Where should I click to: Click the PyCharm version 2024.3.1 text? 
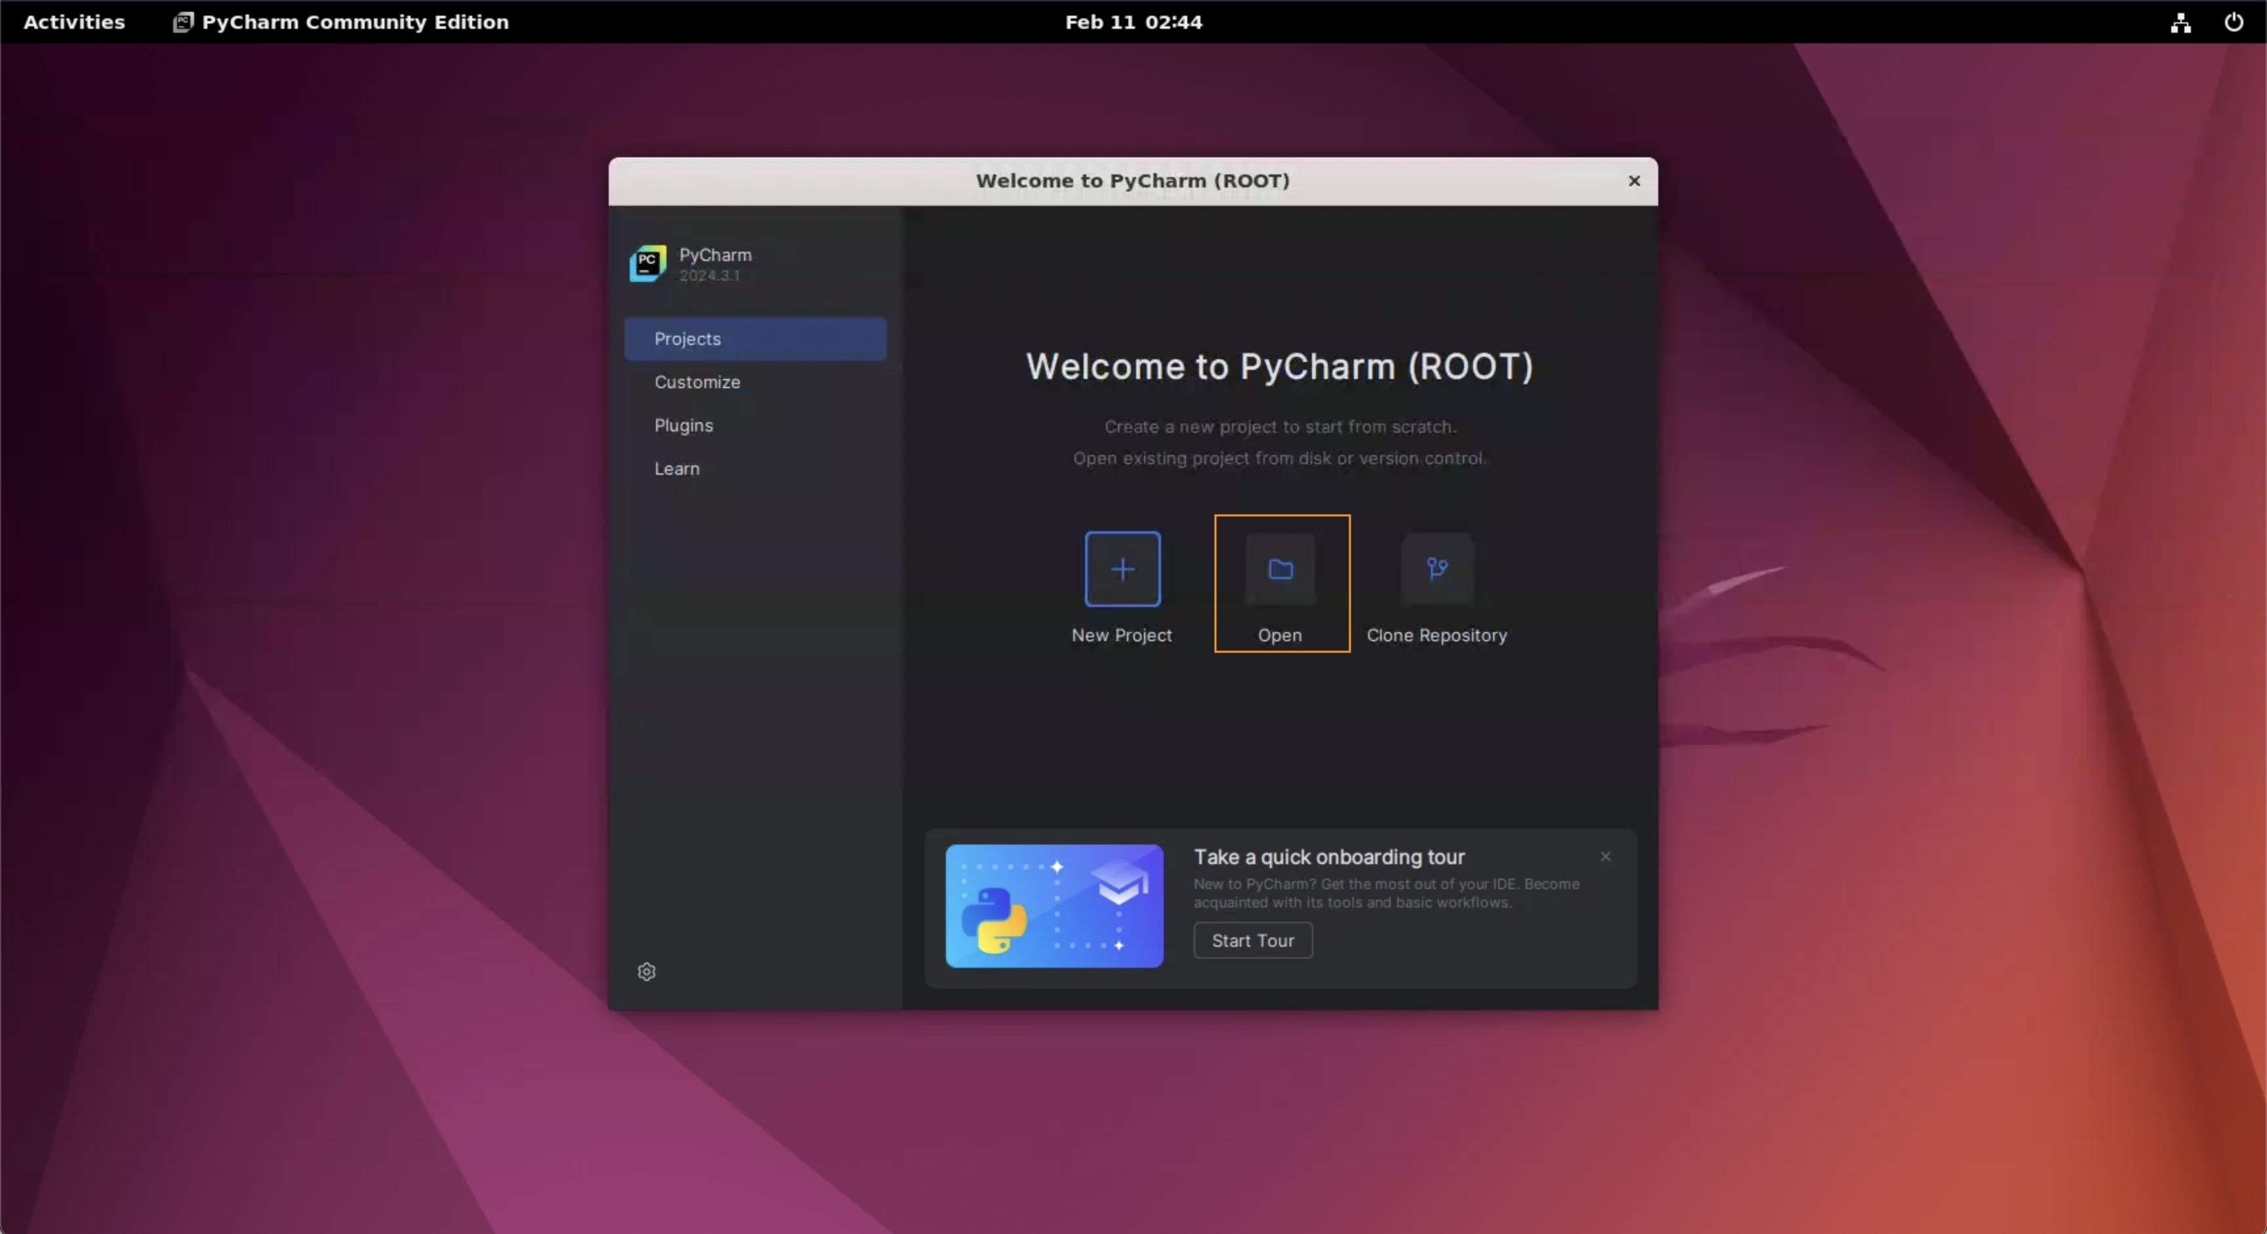point(708,275)
